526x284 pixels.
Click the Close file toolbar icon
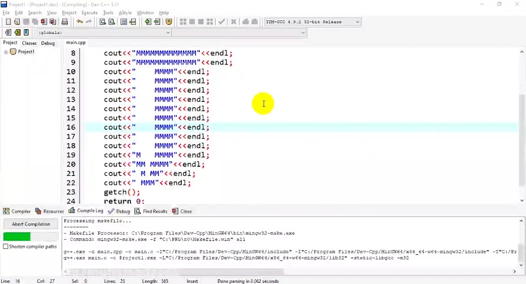click(44, 22)
